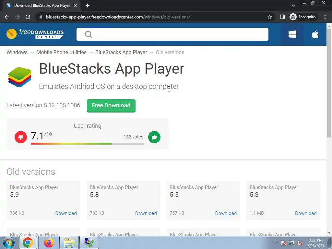Download BlueStacks App Player 5.3

click(x=306, y=213)
